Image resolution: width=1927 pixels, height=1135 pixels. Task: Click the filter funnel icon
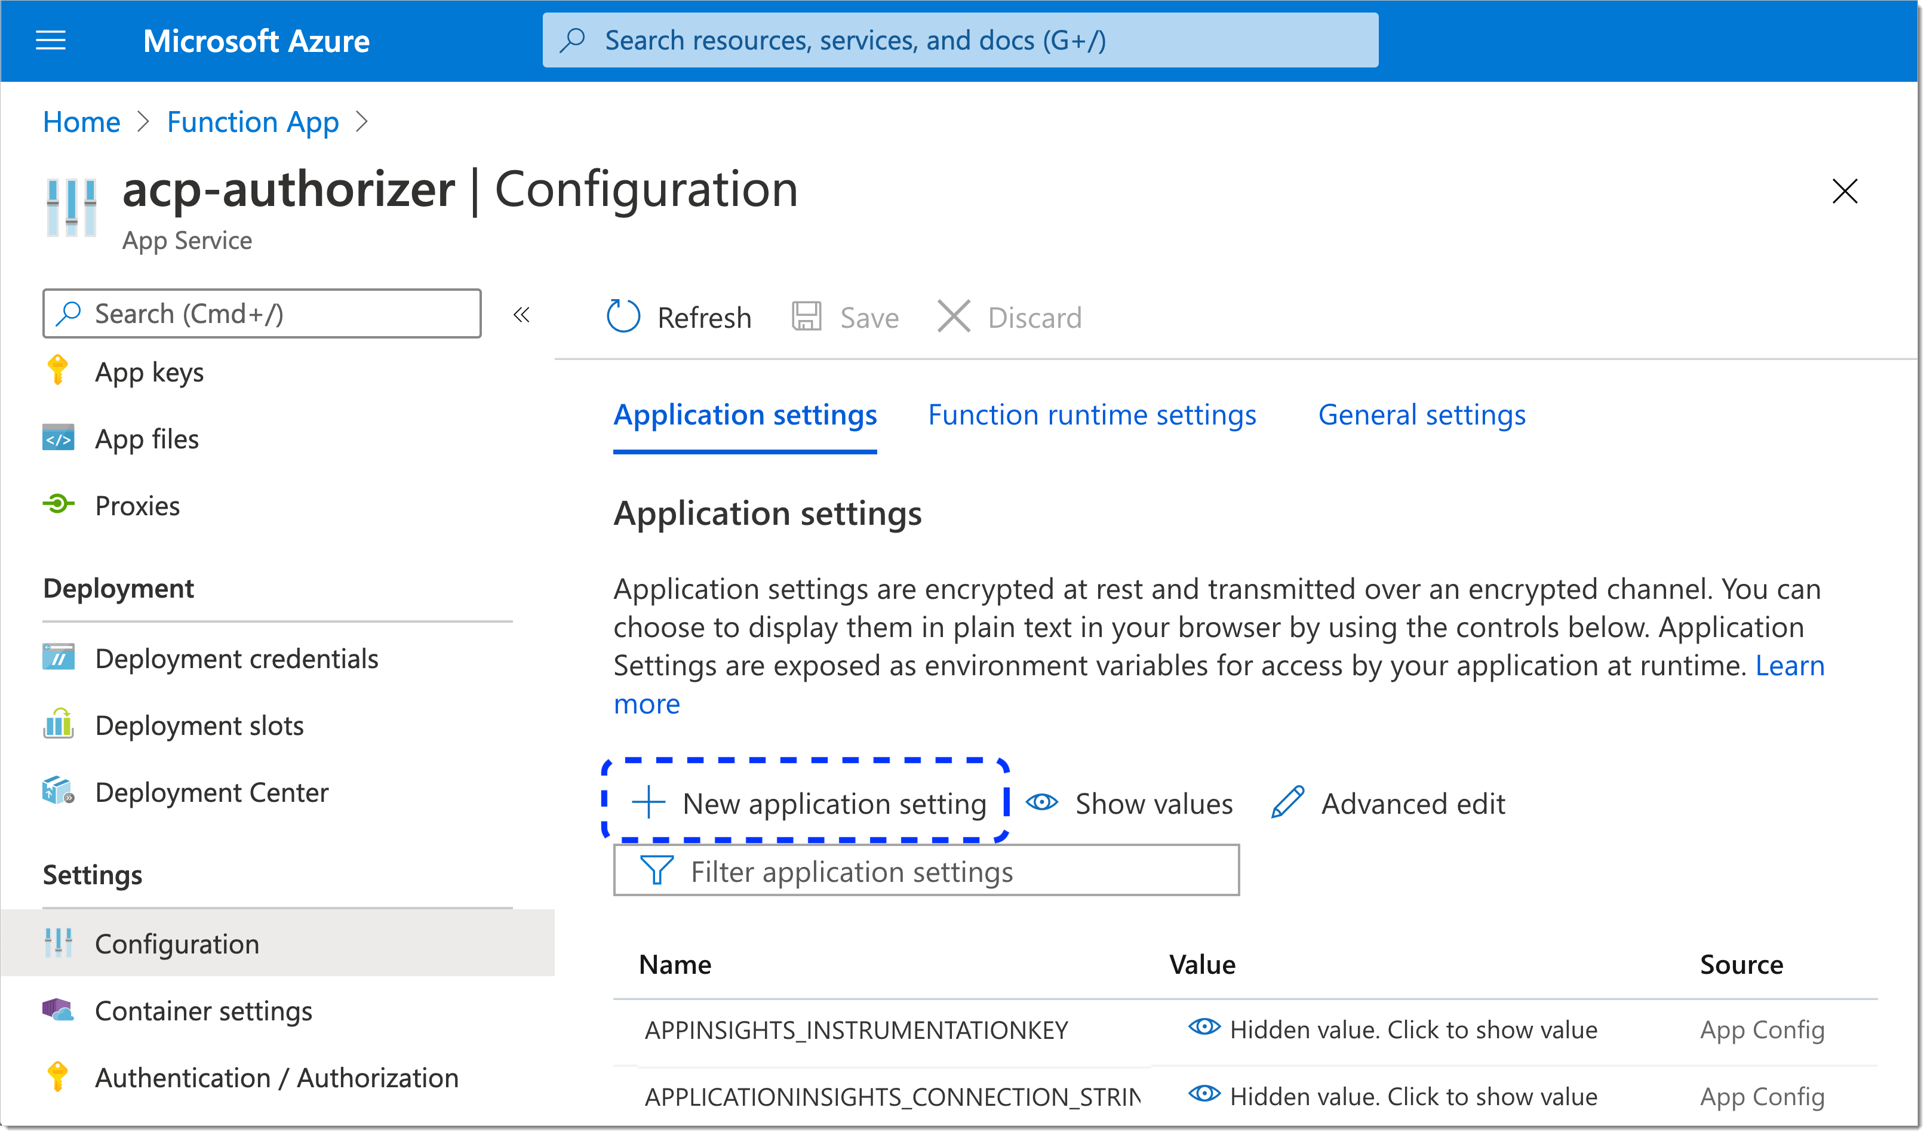click(657, 871)
